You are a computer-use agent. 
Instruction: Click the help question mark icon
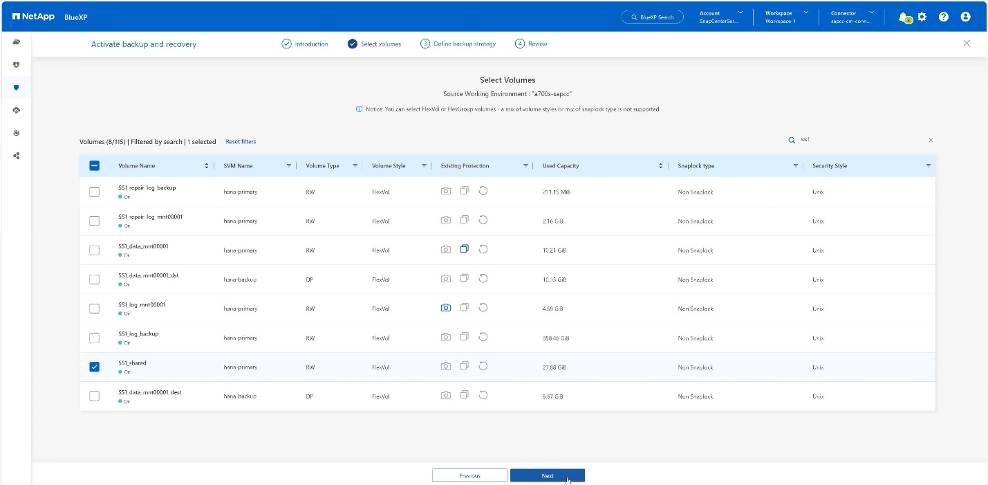(x=944, y=17)
